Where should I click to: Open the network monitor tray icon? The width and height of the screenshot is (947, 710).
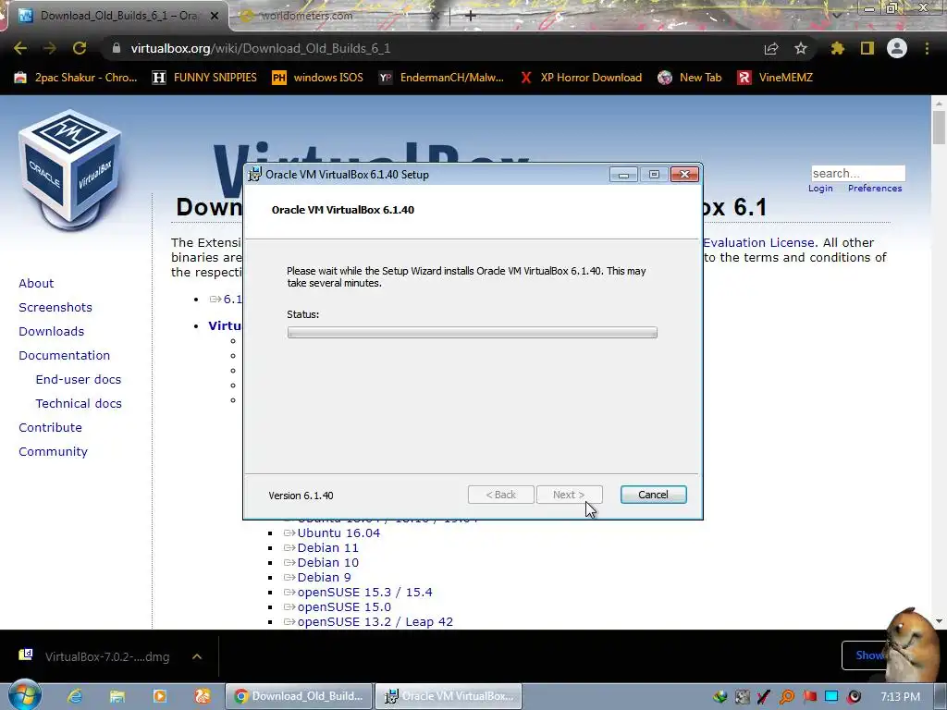coord(831,697)
